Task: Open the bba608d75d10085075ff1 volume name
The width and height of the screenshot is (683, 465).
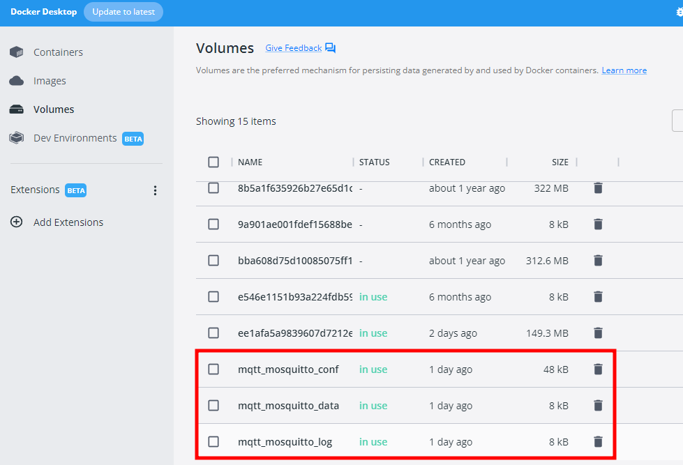Action: point(295,261)
